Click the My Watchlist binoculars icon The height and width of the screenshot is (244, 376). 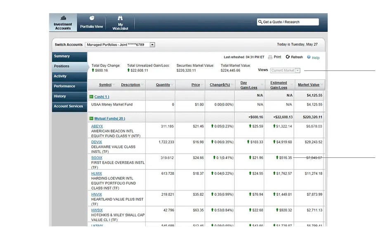(x=120, y=18)
